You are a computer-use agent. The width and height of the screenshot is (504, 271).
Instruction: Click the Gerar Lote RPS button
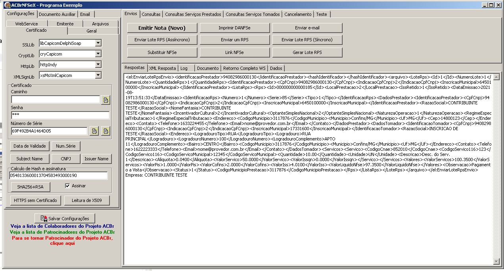307,52
